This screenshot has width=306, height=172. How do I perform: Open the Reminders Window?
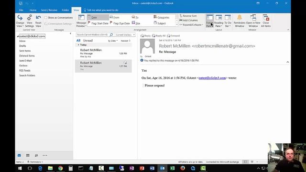pyautogui.click(x=240, y=21)
